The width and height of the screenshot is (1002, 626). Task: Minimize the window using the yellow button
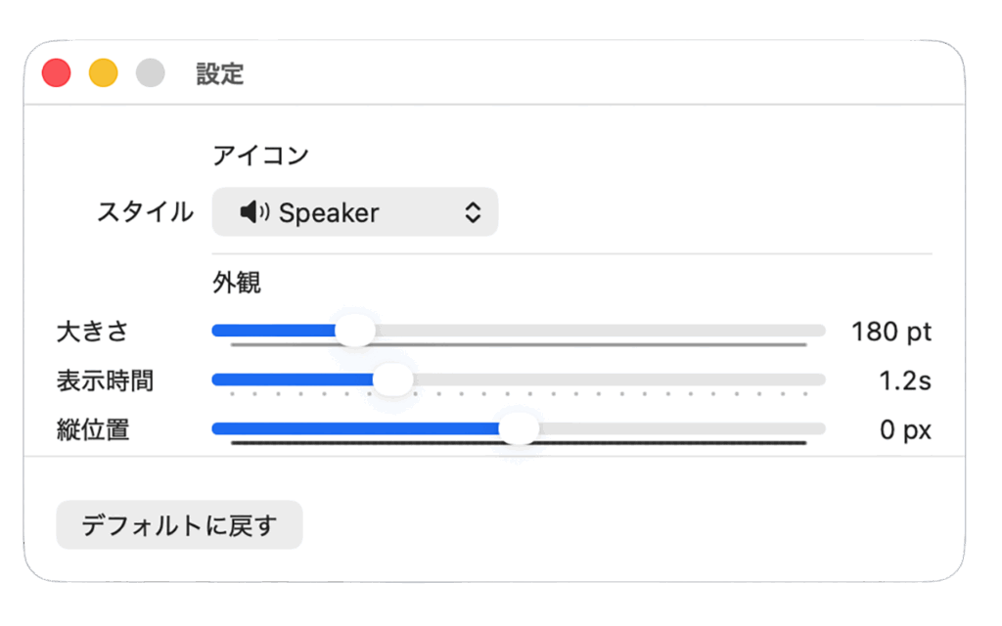click(104, 73)
